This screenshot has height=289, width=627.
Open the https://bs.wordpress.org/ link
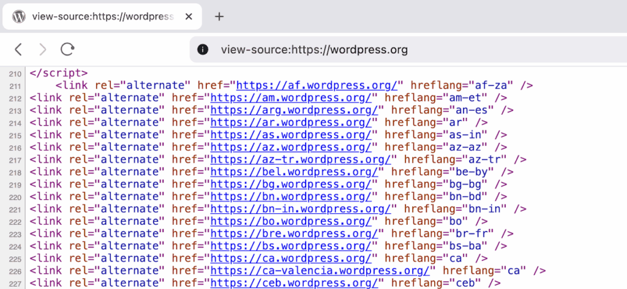[291, 246]
